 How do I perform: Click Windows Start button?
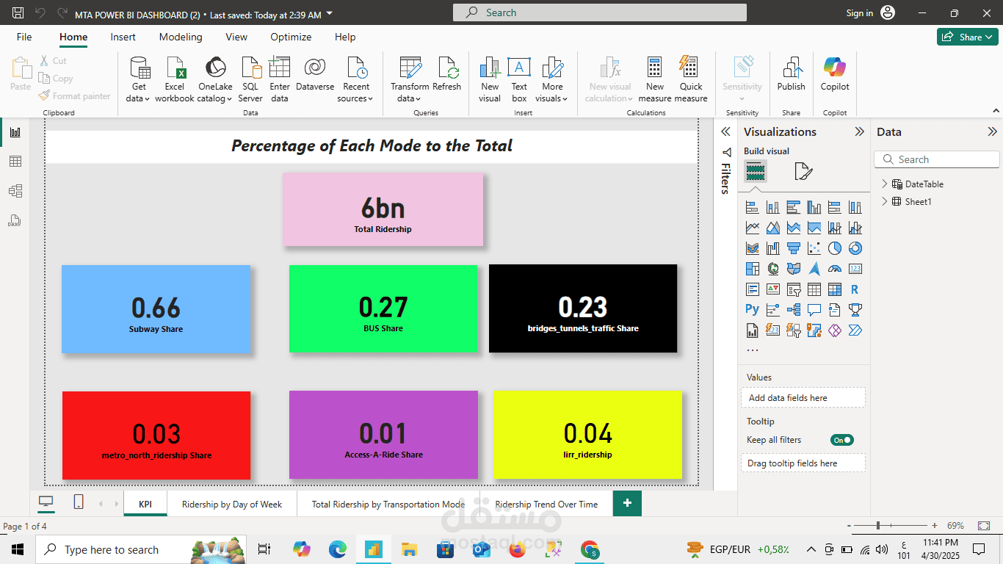pos(18,549)
